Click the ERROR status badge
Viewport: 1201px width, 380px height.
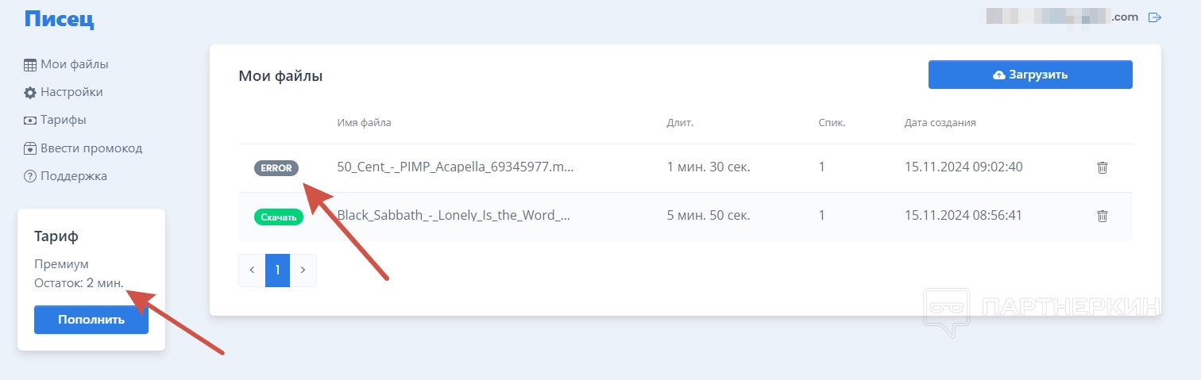click(x=276, y=168)
